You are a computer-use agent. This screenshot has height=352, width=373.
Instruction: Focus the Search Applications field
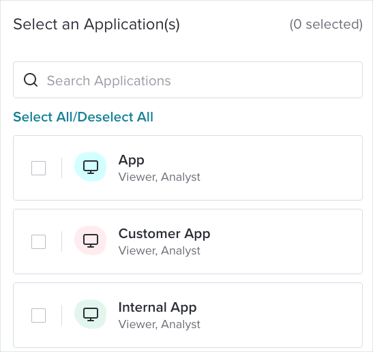pos(188,80)
